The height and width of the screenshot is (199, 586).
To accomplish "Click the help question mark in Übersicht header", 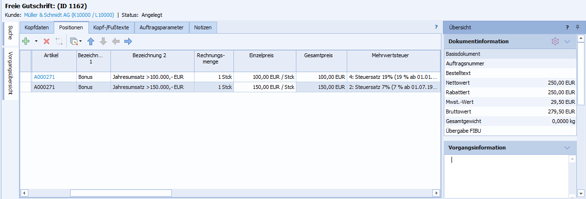I will (567, 27).
